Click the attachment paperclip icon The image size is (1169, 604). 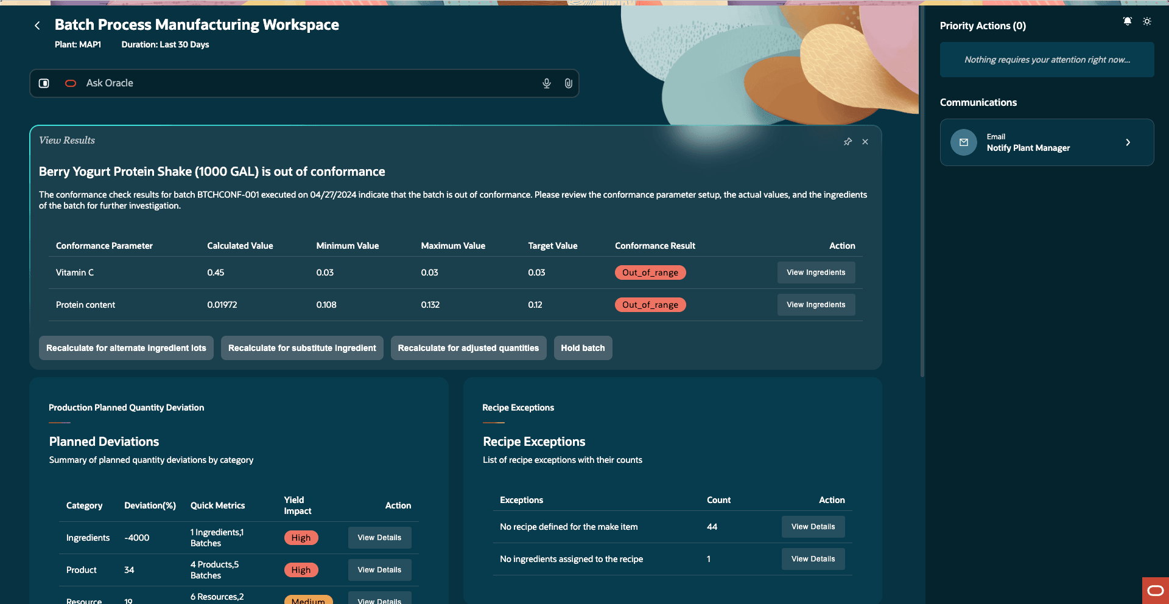pyautogui.click(x=568, y=83)
